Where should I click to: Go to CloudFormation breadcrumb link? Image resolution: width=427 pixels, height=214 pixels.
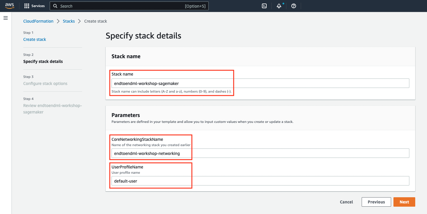38,21
